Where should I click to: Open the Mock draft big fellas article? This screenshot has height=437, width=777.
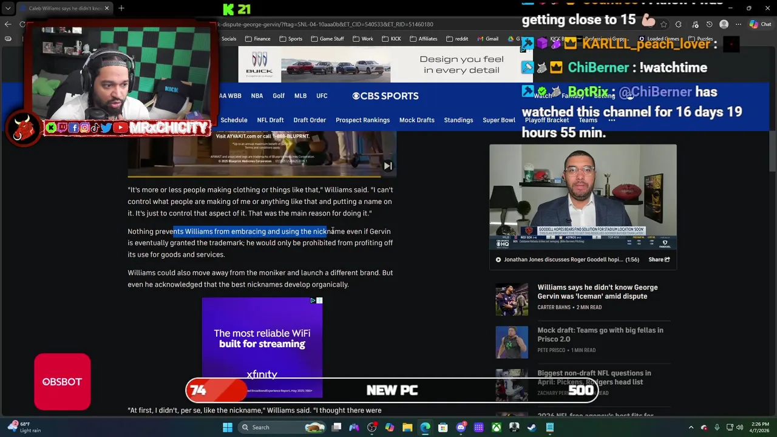pos(600,334)
